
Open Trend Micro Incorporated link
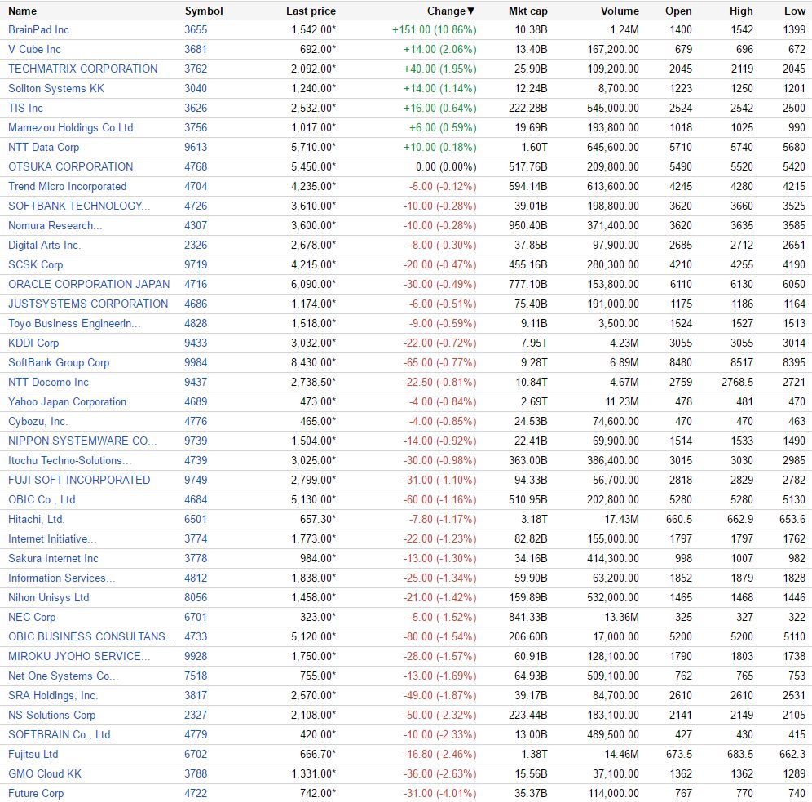[x=68, y=187]
